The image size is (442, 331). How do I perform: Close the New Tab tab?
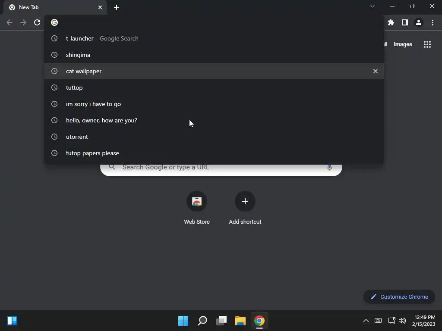click(x=100, y=7)
